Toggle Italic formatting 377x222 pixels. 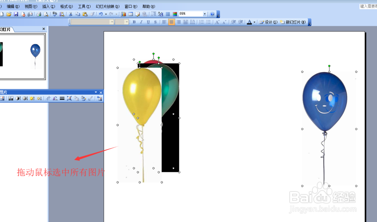141,22
